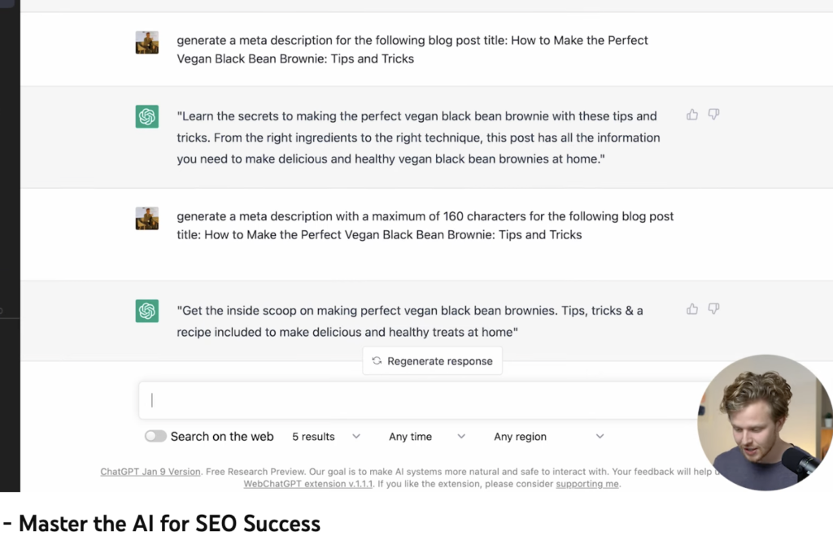Thumbs down the 160-character response

click(x=713, y=309)
